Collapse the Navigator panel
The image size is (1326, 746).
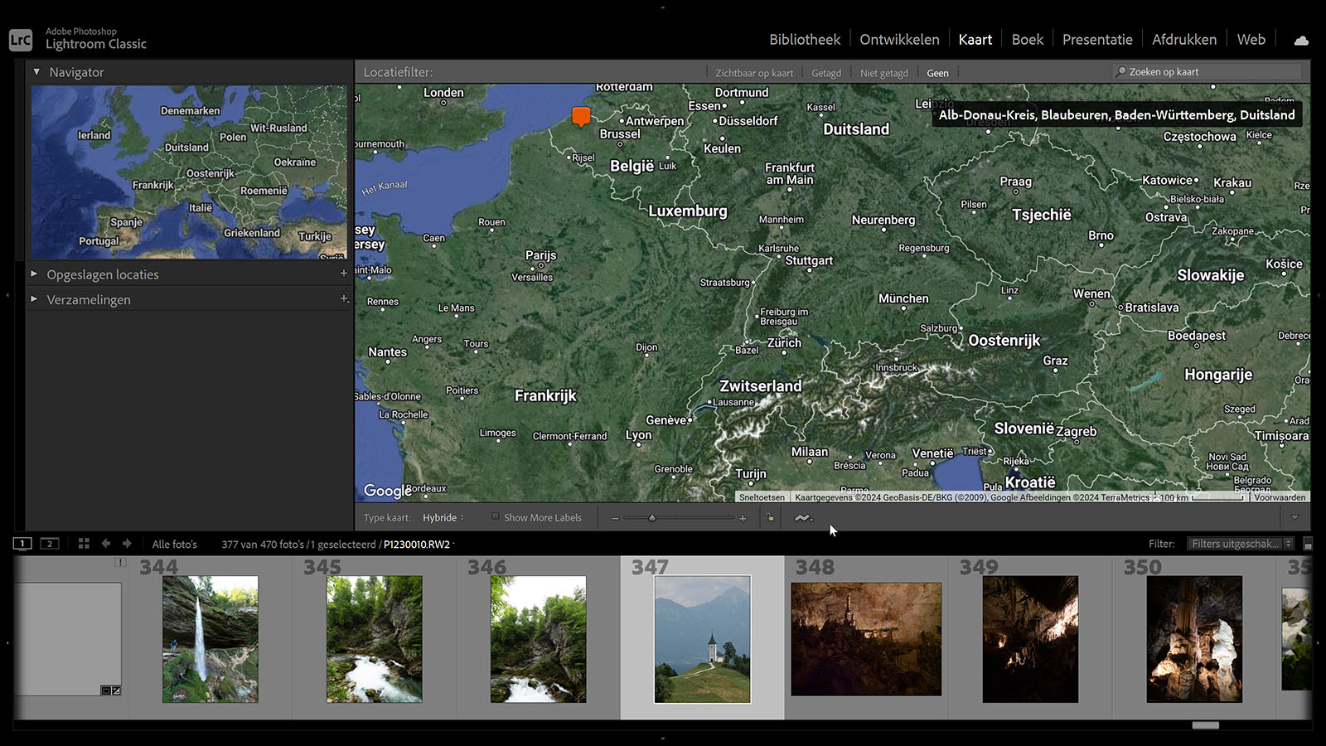pyautogui.click(x=36, y=72)
